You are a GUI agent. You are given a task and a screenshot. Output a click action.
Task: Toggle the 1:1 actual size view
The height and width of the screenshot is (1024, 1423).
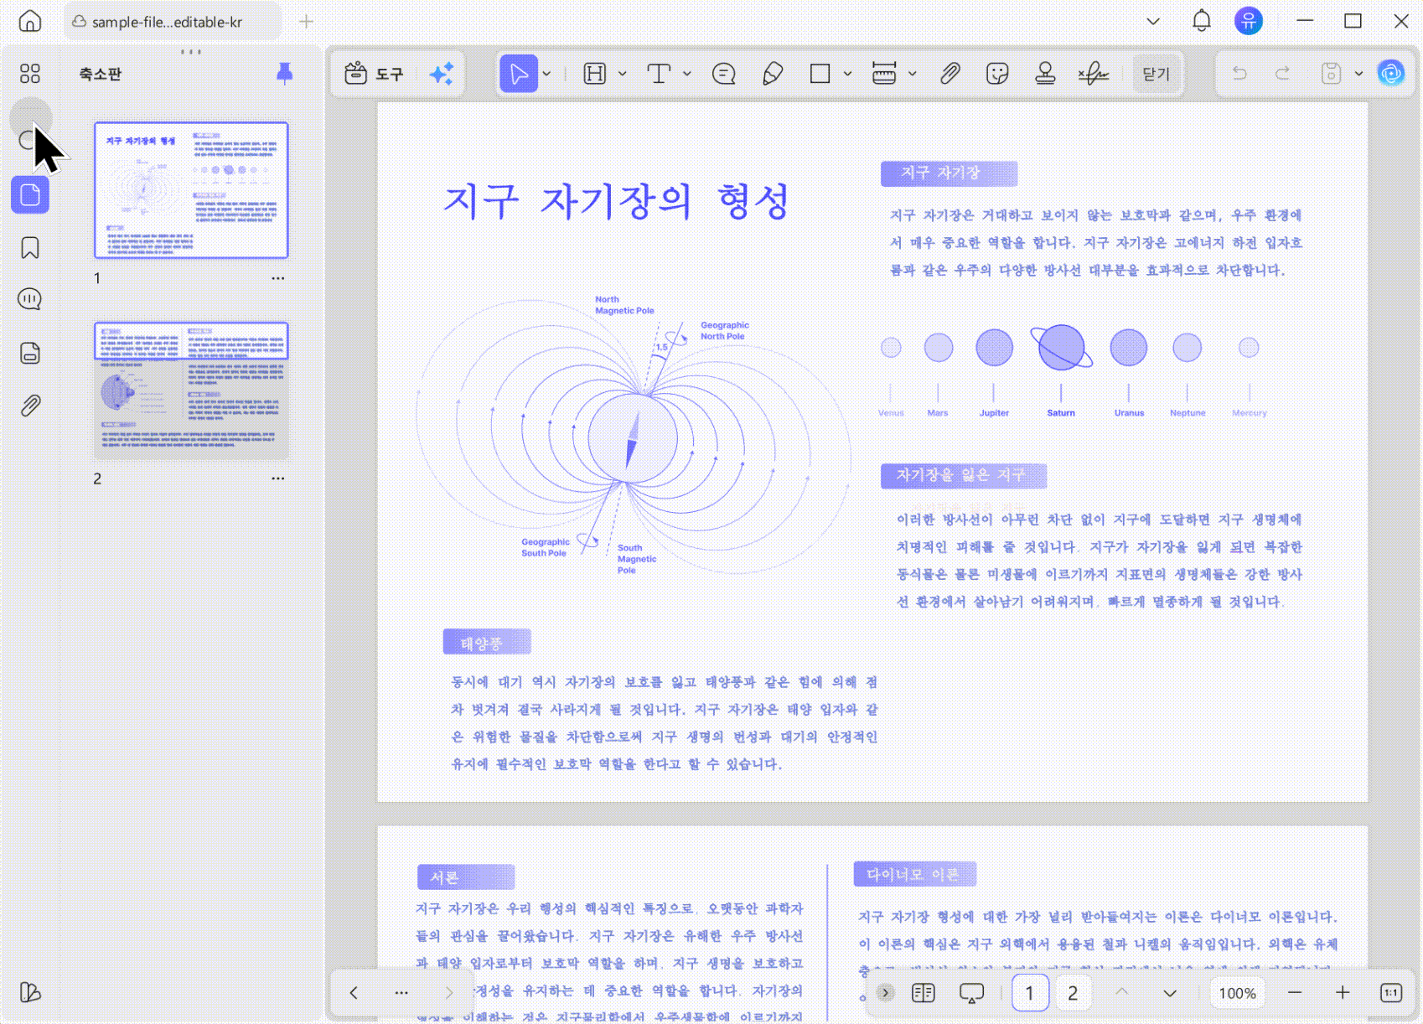(x=1391, y=993)
